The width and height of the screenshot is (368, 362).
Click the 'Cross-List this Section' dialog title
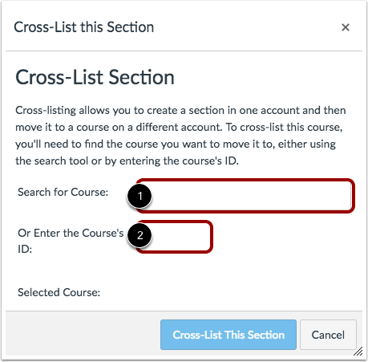pyautogui.click(x=84, y=27)
